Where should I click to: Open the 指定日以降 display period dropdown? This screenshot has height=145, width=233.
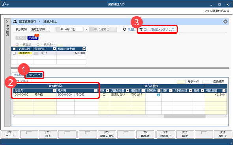coord(40,29)
